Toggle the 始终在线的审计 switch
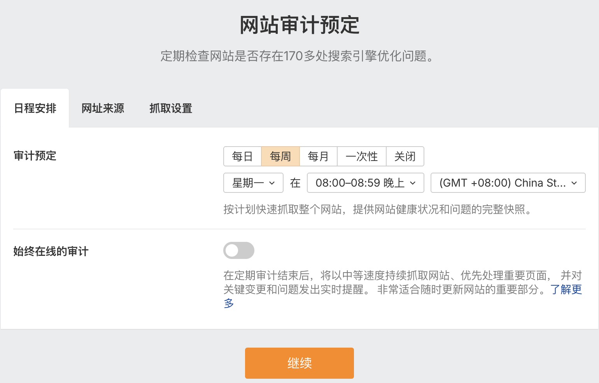The image size is (599, 383). point(239,250)
